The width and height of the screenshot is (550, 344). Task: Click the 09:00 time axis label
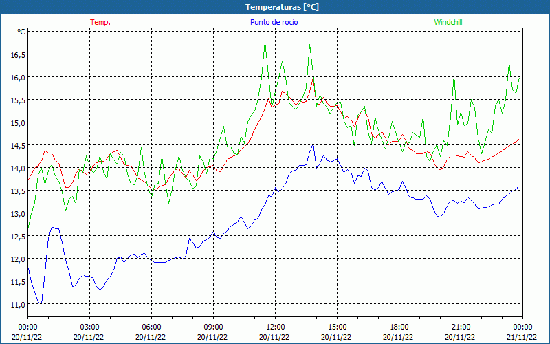tap(213, 327)
